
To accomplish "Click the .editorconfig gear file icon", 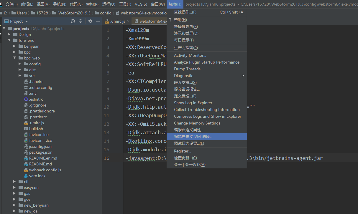I will click(26, 87).
